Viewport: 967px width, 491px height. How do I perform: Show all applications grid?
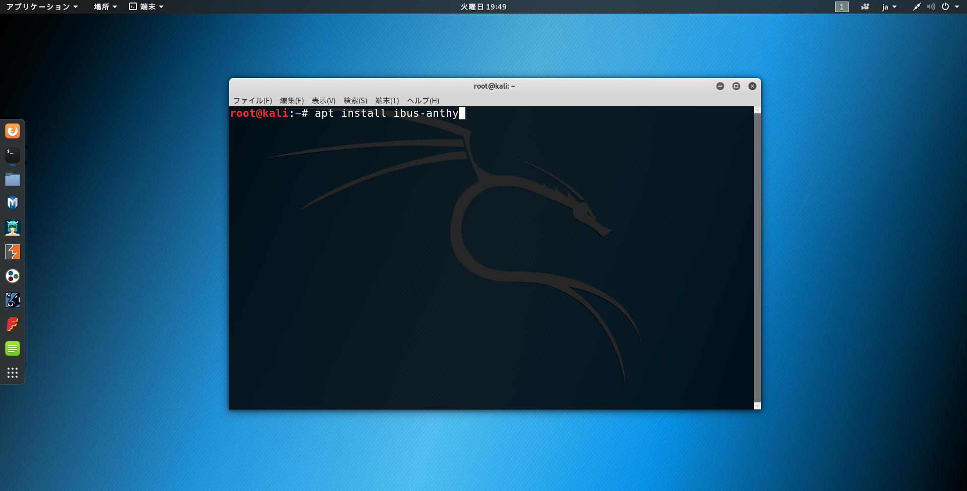click(13, 373)
